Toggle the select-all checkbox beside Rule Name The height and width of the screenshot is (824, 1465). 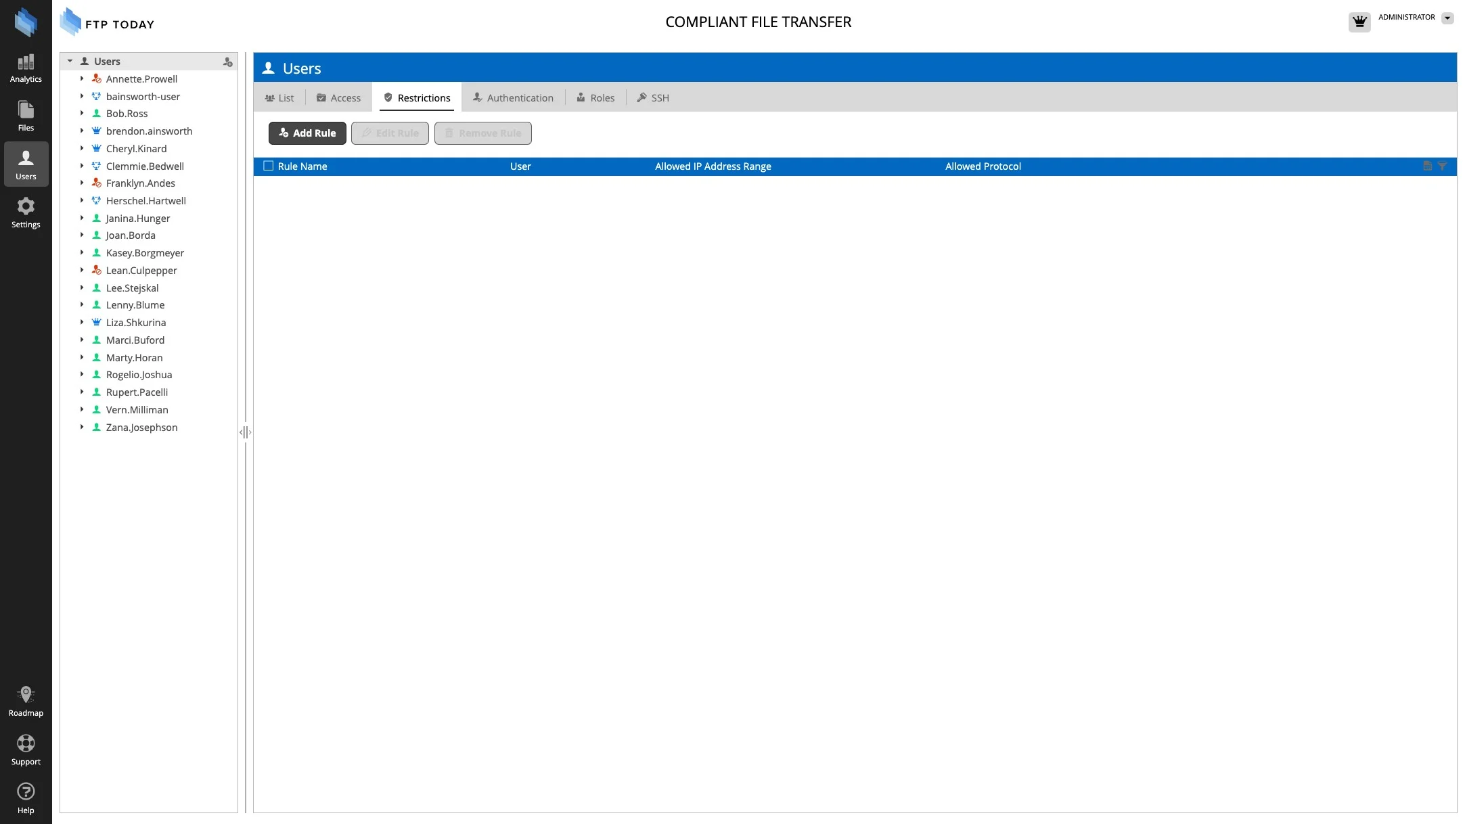[269, 166]
